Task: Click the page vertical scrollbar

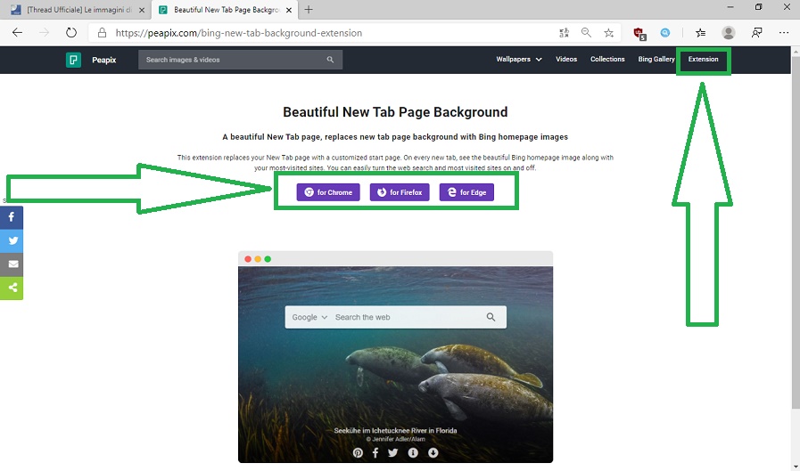Action: pyautogui.click(x=796, y=231)
